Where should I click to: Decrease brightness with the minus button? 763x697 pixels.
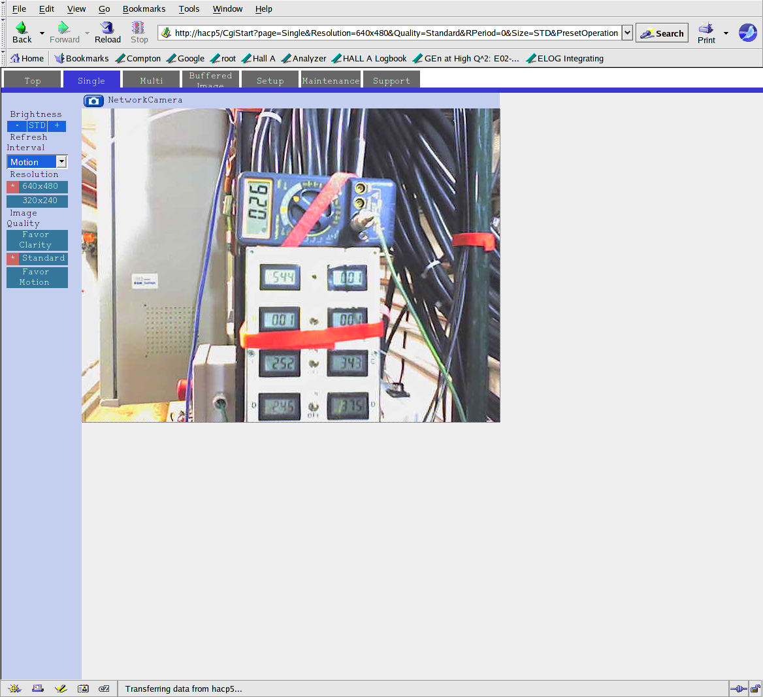17,125
